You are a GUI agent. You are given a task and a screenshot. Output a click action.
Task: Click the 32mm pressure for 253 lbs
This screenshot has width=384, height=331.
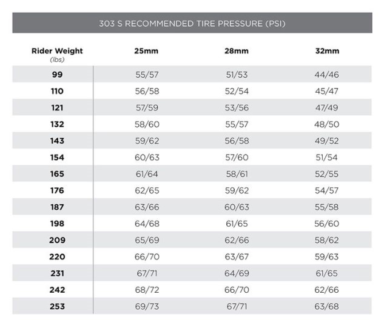click(x=327, y=306)
